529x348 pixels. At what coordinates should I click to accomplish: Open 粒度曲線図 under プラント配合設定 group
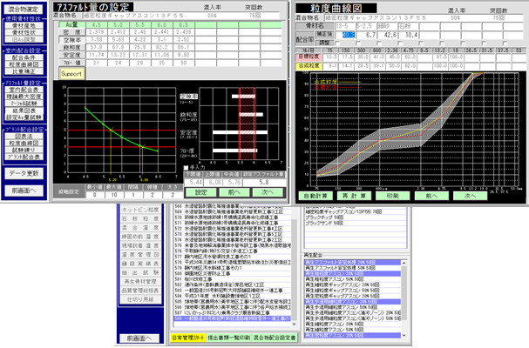(x=24, y=143)
